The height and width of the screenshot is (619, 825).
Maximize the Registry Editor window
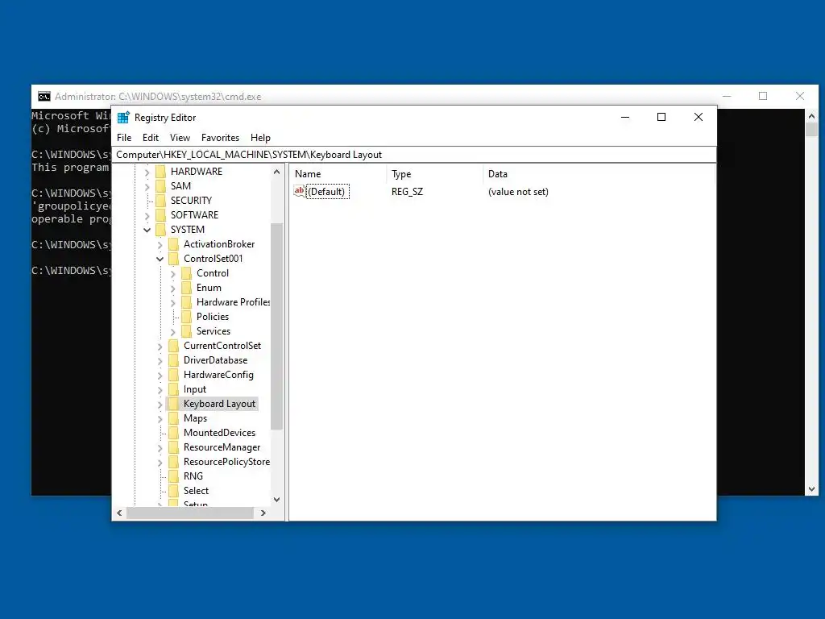(661, 117)
